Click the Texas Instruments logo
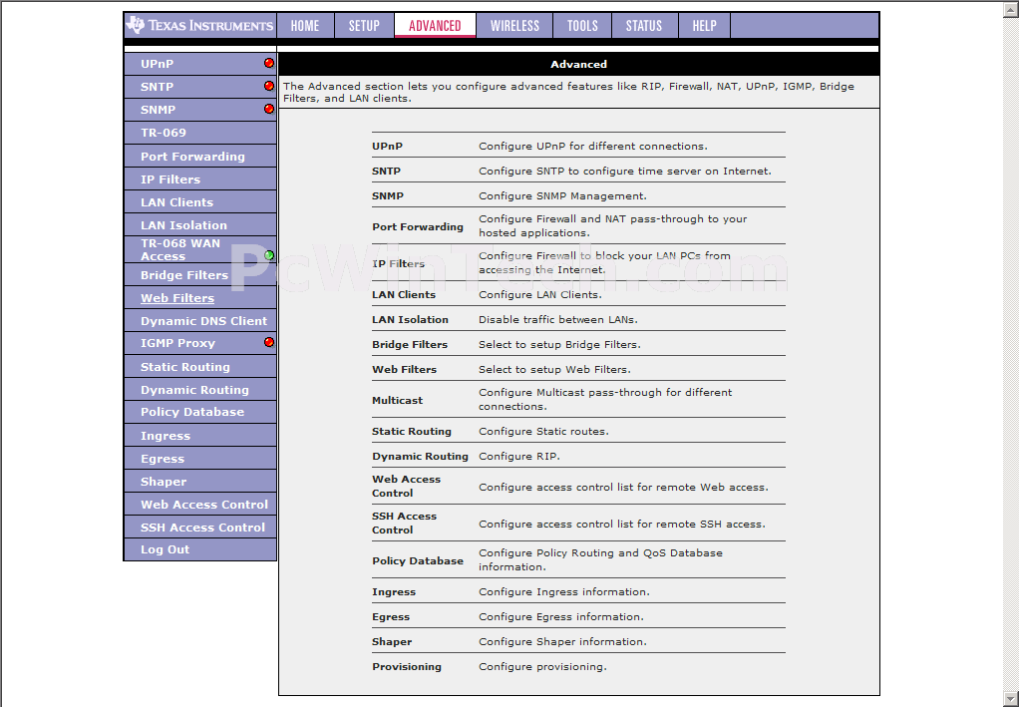1019x707 pixels. [x=200, y=25]
